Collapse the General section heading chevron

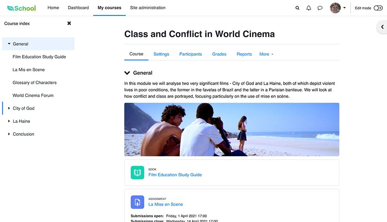(x=127, y=73)
